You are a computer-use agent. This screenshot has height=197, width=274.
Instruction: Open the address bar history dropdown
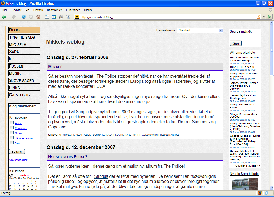coord(264,17)
